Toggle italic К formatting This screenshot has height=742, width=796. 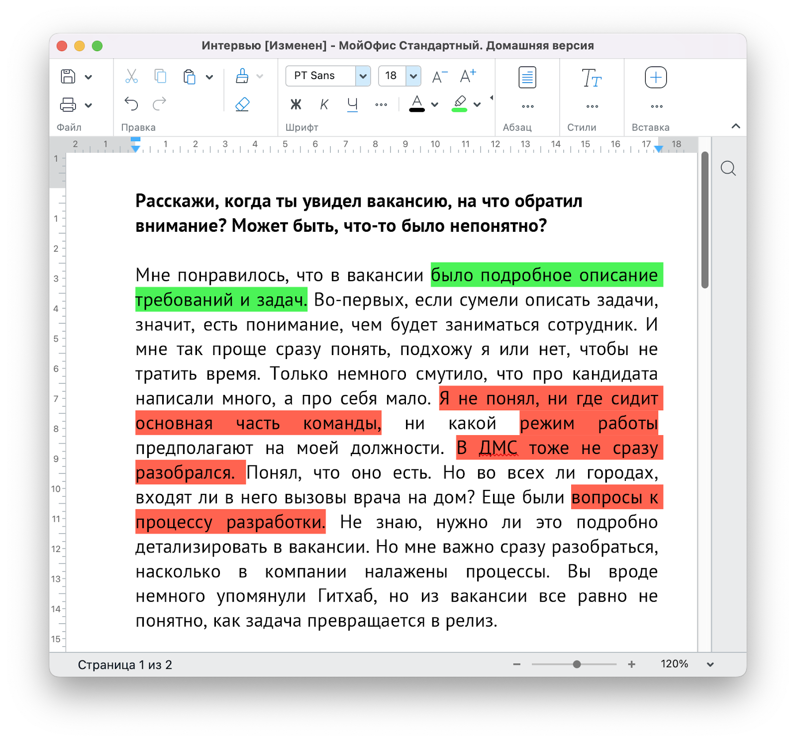[324, 104]
